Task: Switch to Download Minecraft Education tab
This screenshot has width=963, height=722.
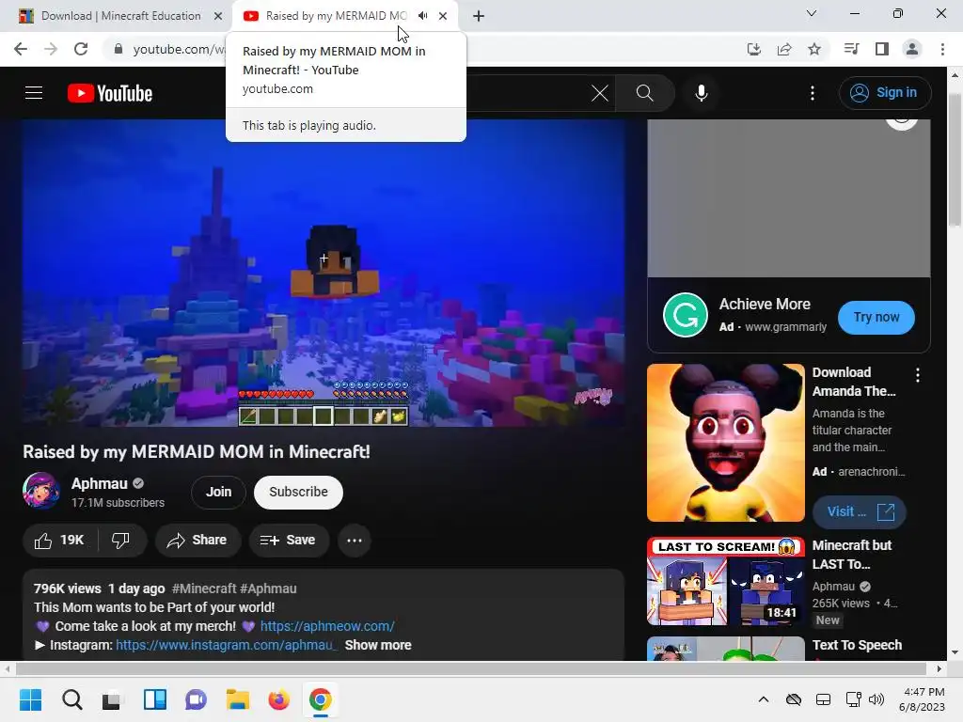Action: point(120,16)
